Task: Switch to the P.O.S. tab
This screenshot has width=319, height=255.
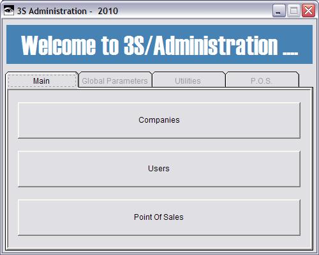Action: 262,81
